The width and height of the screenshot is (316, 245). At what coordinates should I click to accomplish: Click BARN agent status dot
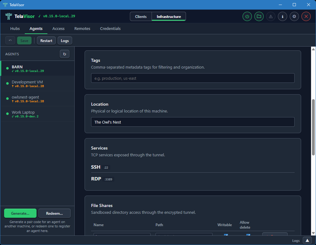coord(7,68)
